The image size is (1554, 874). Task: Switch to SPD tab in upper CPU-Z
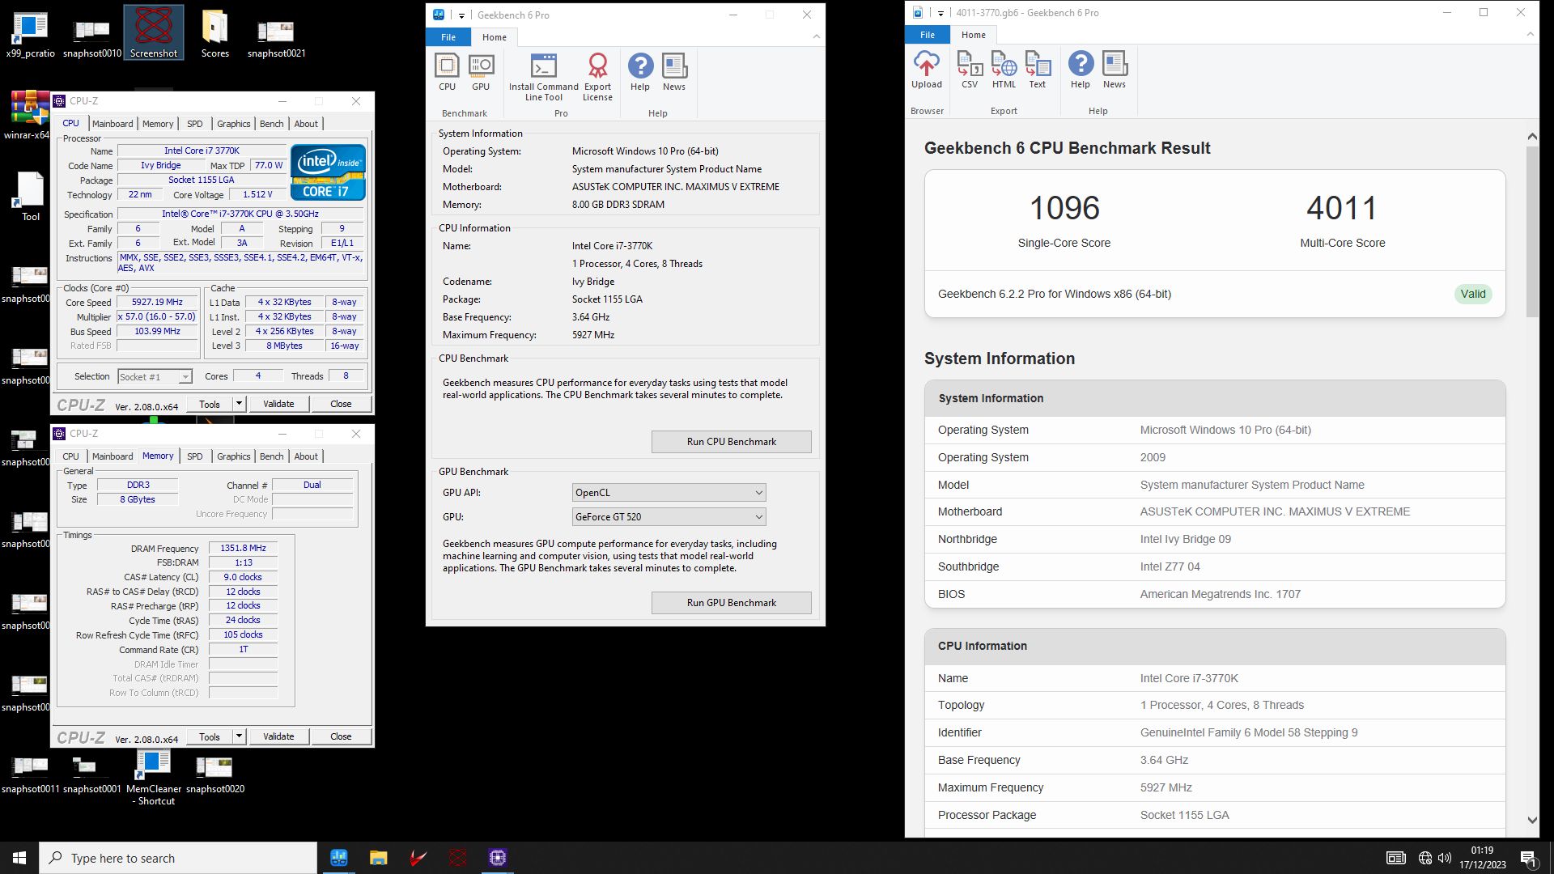pyautogui.click(x=195, y=124)
